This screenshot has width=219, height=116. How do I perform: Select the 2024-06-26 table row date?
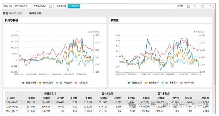pyautogui.click(x=12, y=102)
